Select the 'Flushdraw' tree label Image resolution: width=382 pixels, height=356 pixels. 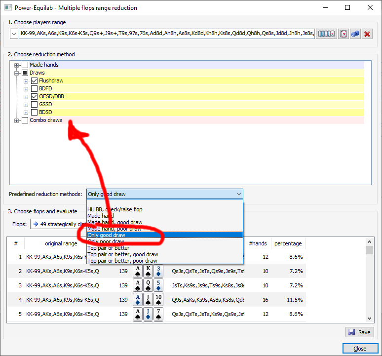51,80
